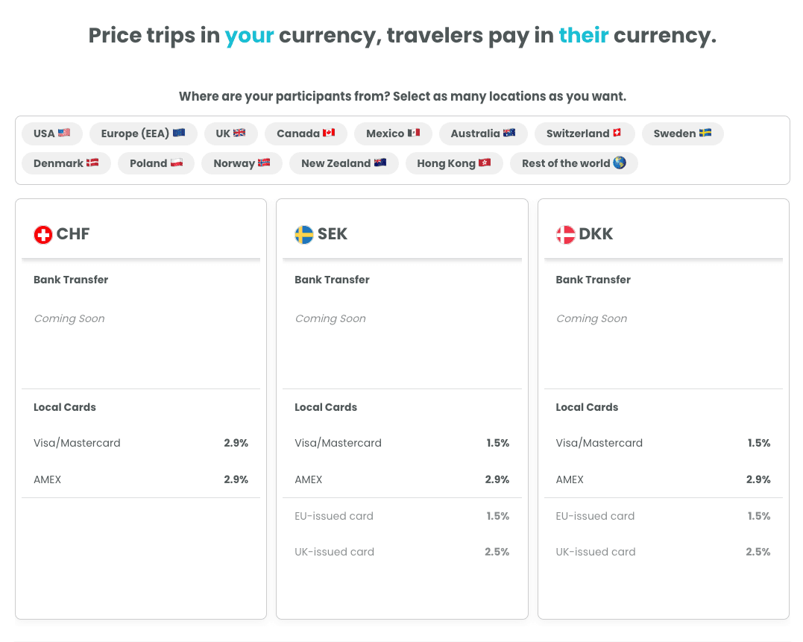The width and height of the screenshot is (803, 642).
Task: Toggle the Europe (EEA) location chip
Action: click(x=143, y=133)
